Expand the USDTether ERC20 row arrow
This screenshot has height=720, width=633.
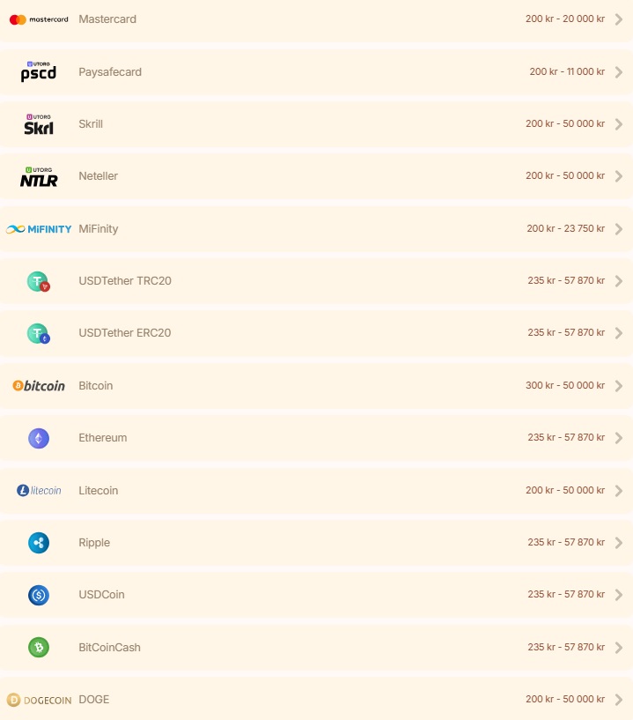click(x=619, y=333)
